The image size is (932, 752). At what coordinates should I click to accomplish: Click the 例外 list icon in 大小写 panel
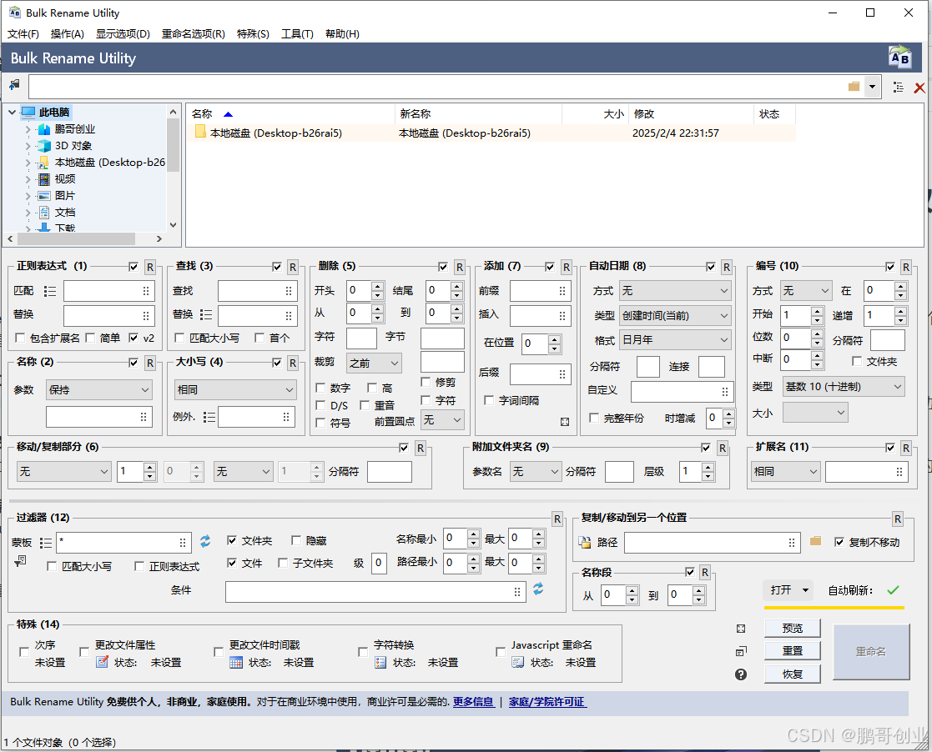(x=209, y=417)
